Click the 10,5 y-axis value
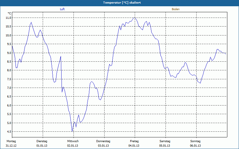Viewport: 239px width, 149px height. point(9,27)
